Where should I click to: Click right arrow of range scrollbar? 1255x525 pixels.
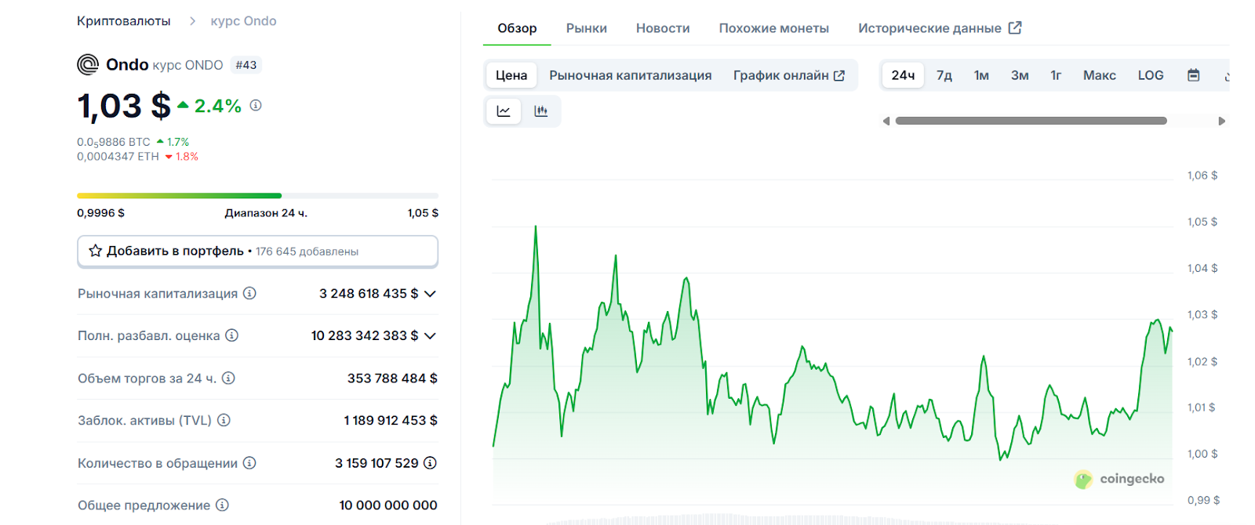1221,121
